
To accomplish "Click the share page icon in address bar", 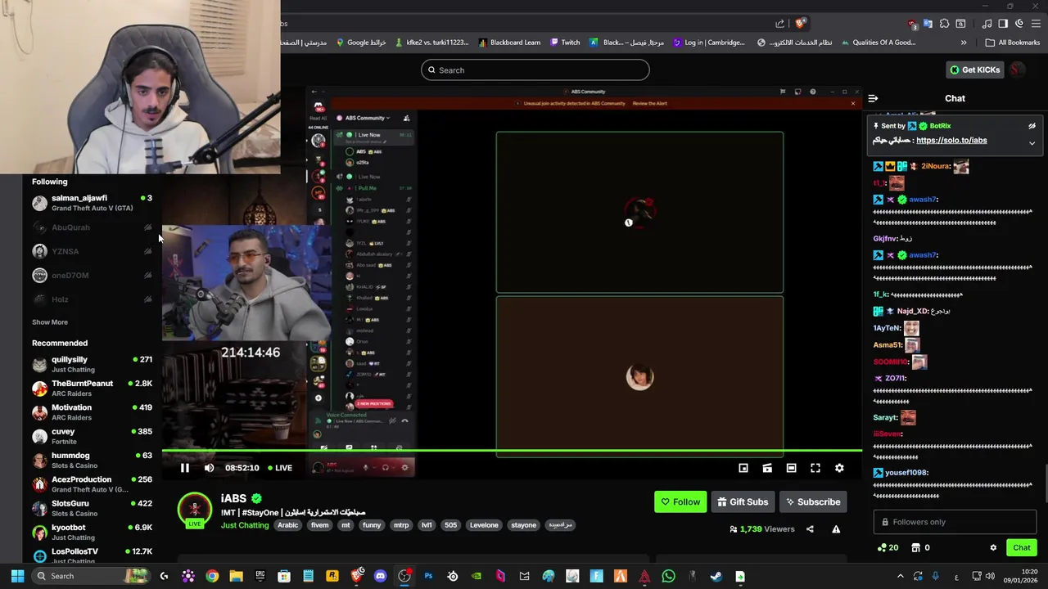I will tap(780, 24).
